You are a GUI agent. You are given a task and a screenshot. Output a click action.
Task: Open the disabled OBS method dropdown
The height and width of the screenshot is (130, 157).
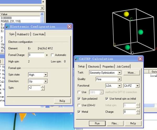[101, 92]
